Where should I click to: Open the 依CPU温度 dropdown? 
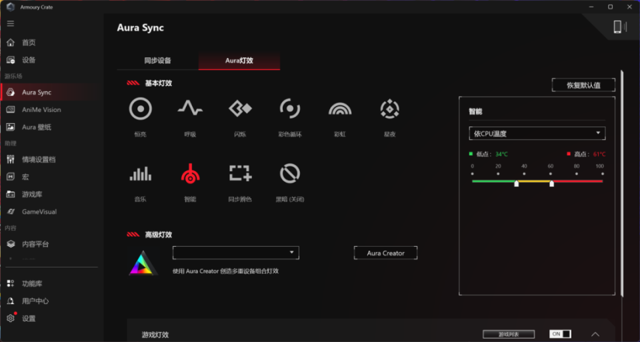(537, 134)
